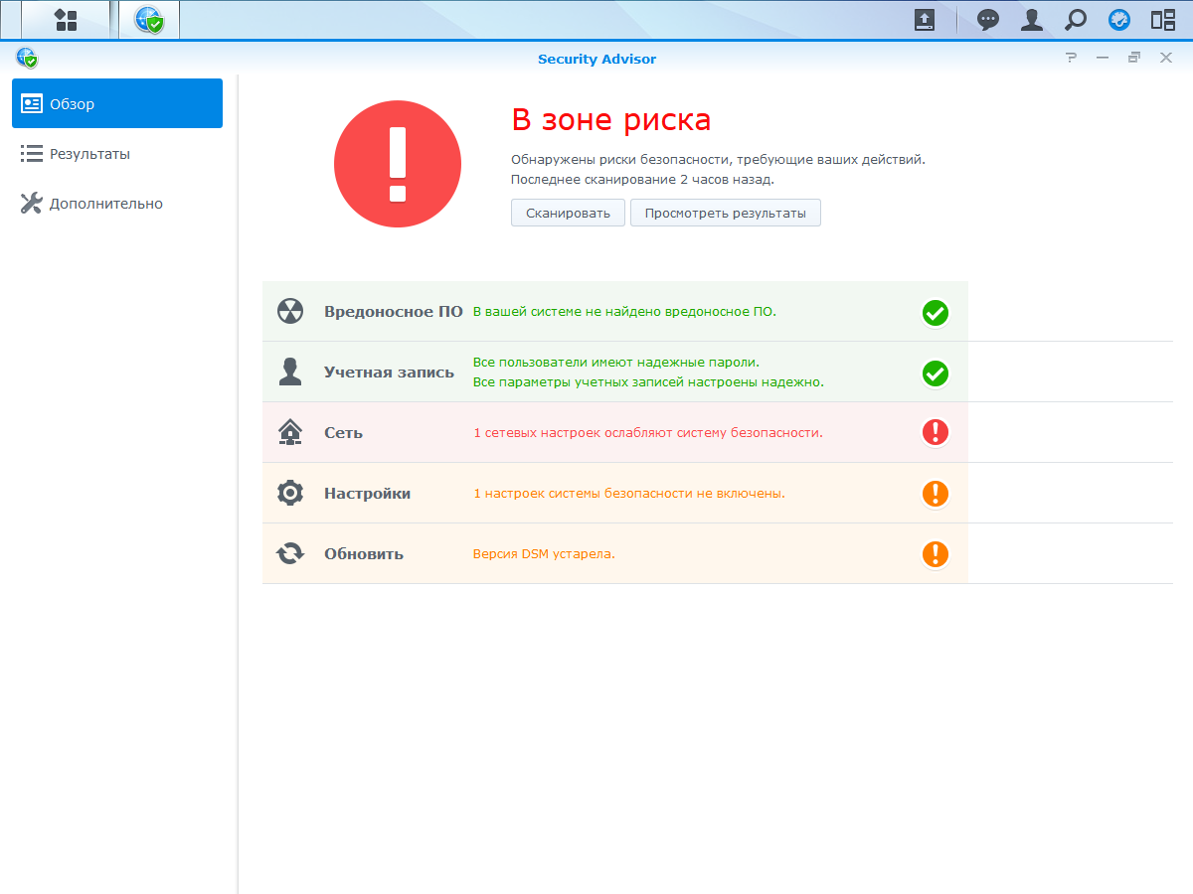Click the Настройки row gear icon

point(289,493)
